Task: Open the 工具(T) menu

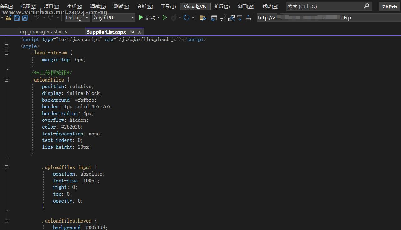Action: pos(168,6)
